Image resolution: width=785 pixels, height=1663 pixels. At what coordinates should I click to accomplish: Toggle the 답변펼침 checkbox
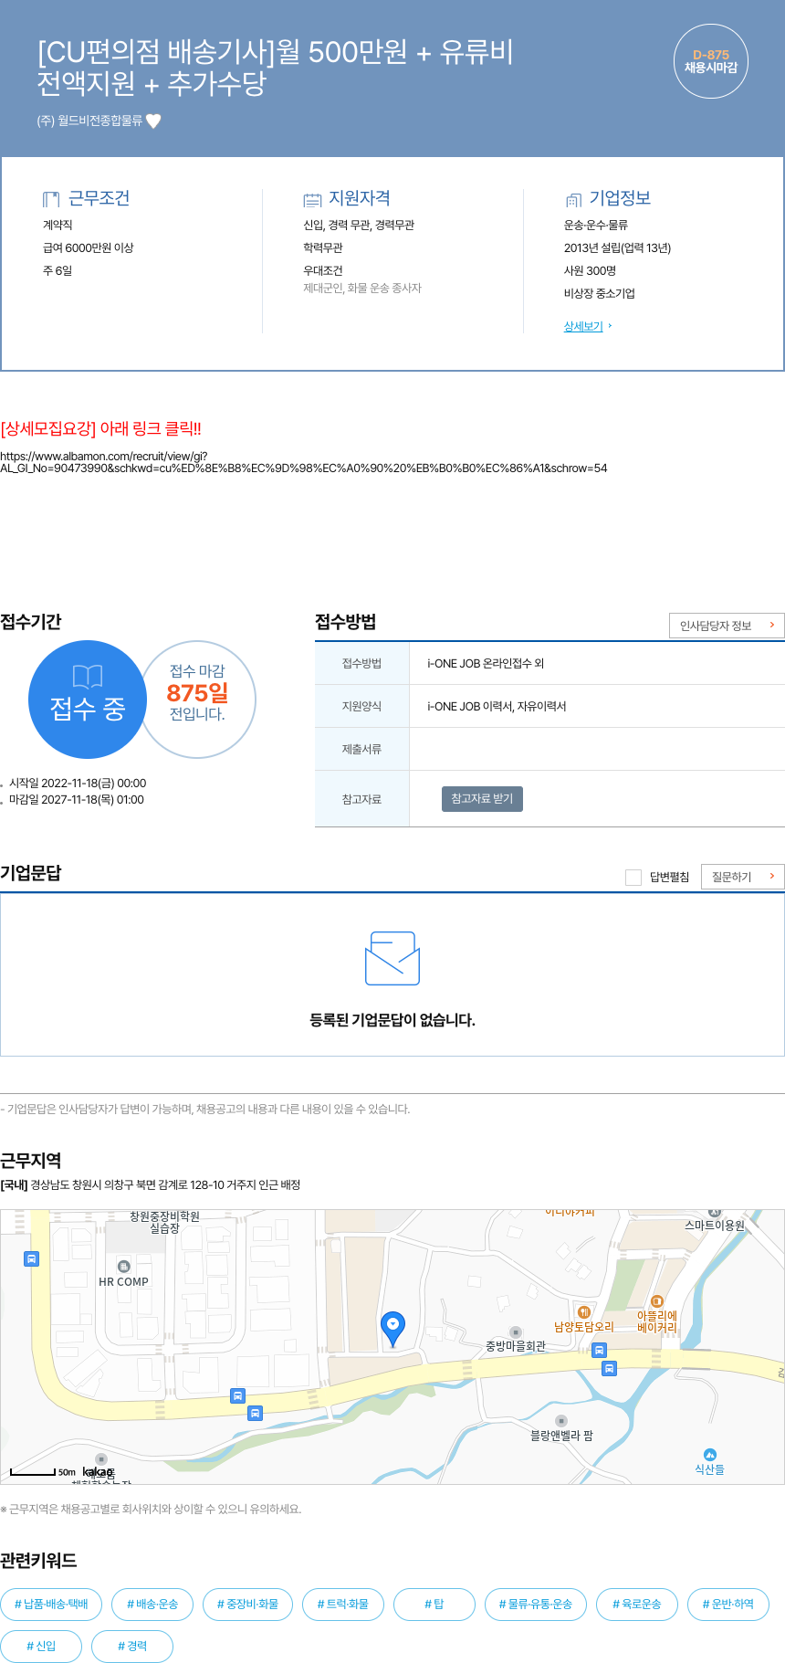tap(633, 877)
